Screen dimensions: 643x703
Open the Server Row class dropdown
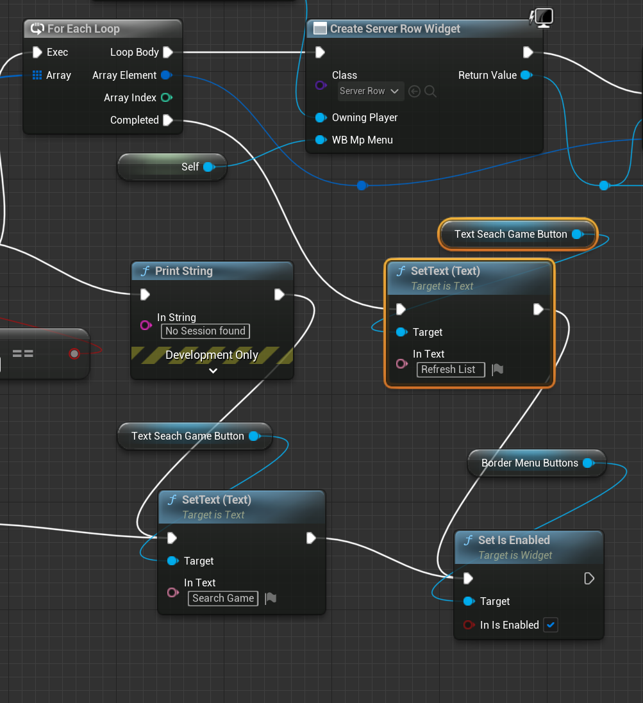(371, 92)
